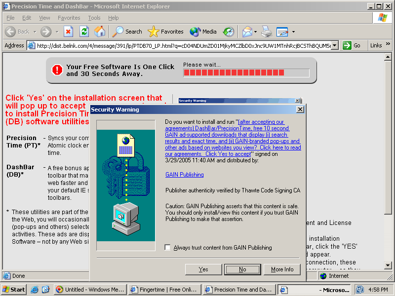Open the GAIN Publishing link
Screen dimensions: 395x296
tap(184, 175)
